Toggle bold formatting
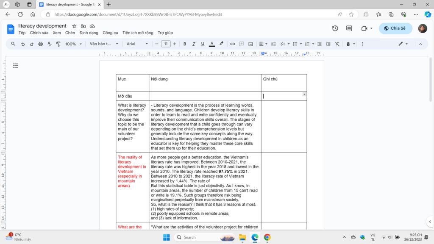434x244 pixels. [185, 44]
